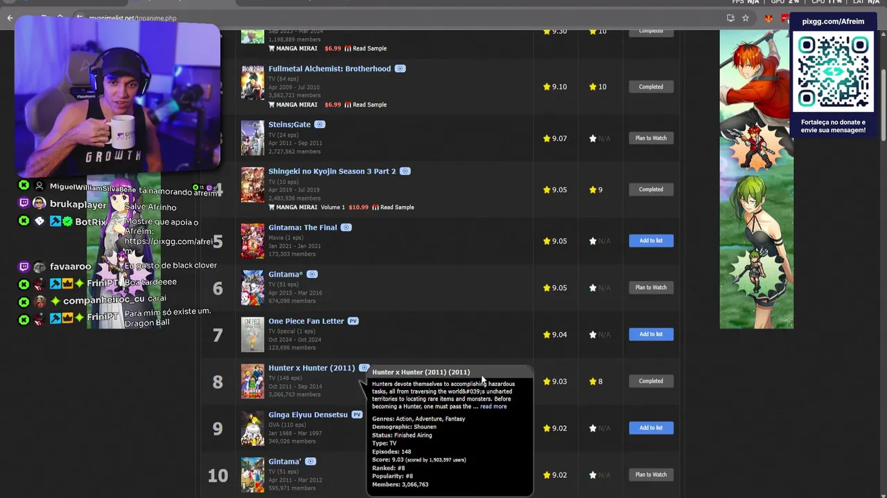Click the anime characters ad banner on right
The height and width of the screenshot is (498, 887).
pyautogui.click(x=756, y=178)
